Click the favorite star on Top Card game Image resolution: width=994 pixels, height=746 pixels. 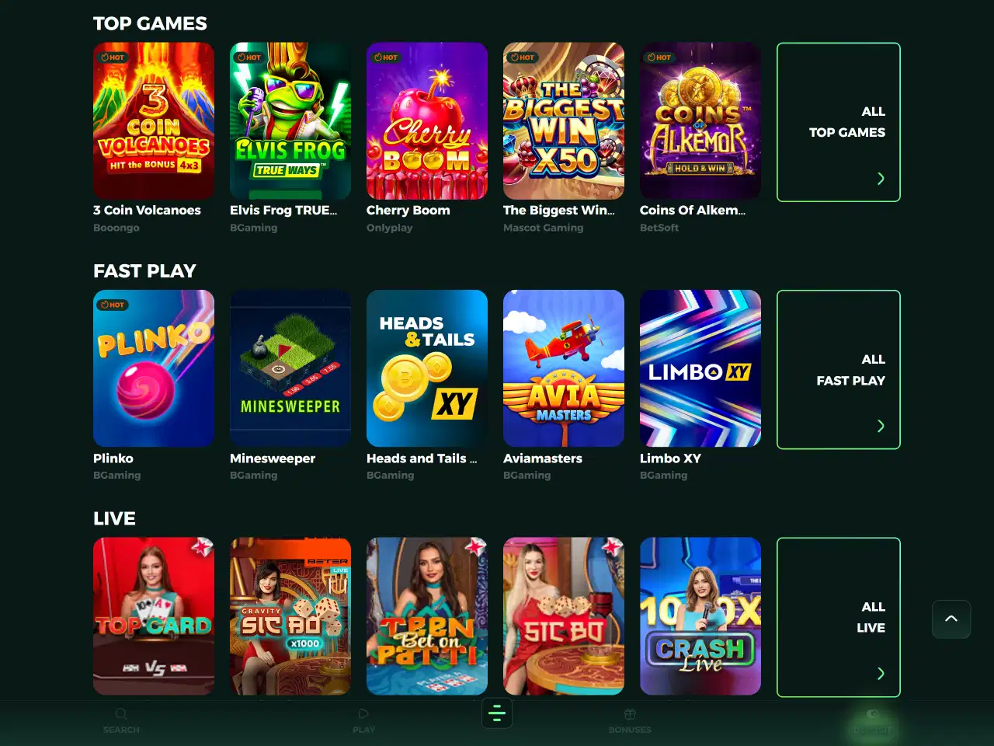tap(202, 547)
